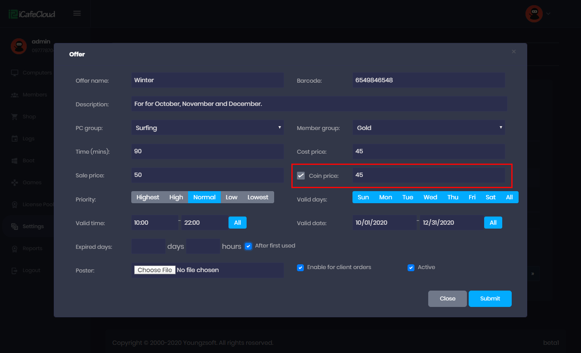Viewport: 581px width, 353px height.
Task: Toggle Wed in valid days
Action: [x=430, y=197]
